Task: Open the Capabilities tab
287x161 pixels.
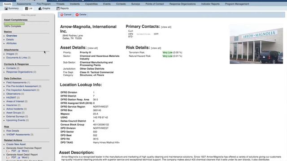Action: click(x=91, y=4)
